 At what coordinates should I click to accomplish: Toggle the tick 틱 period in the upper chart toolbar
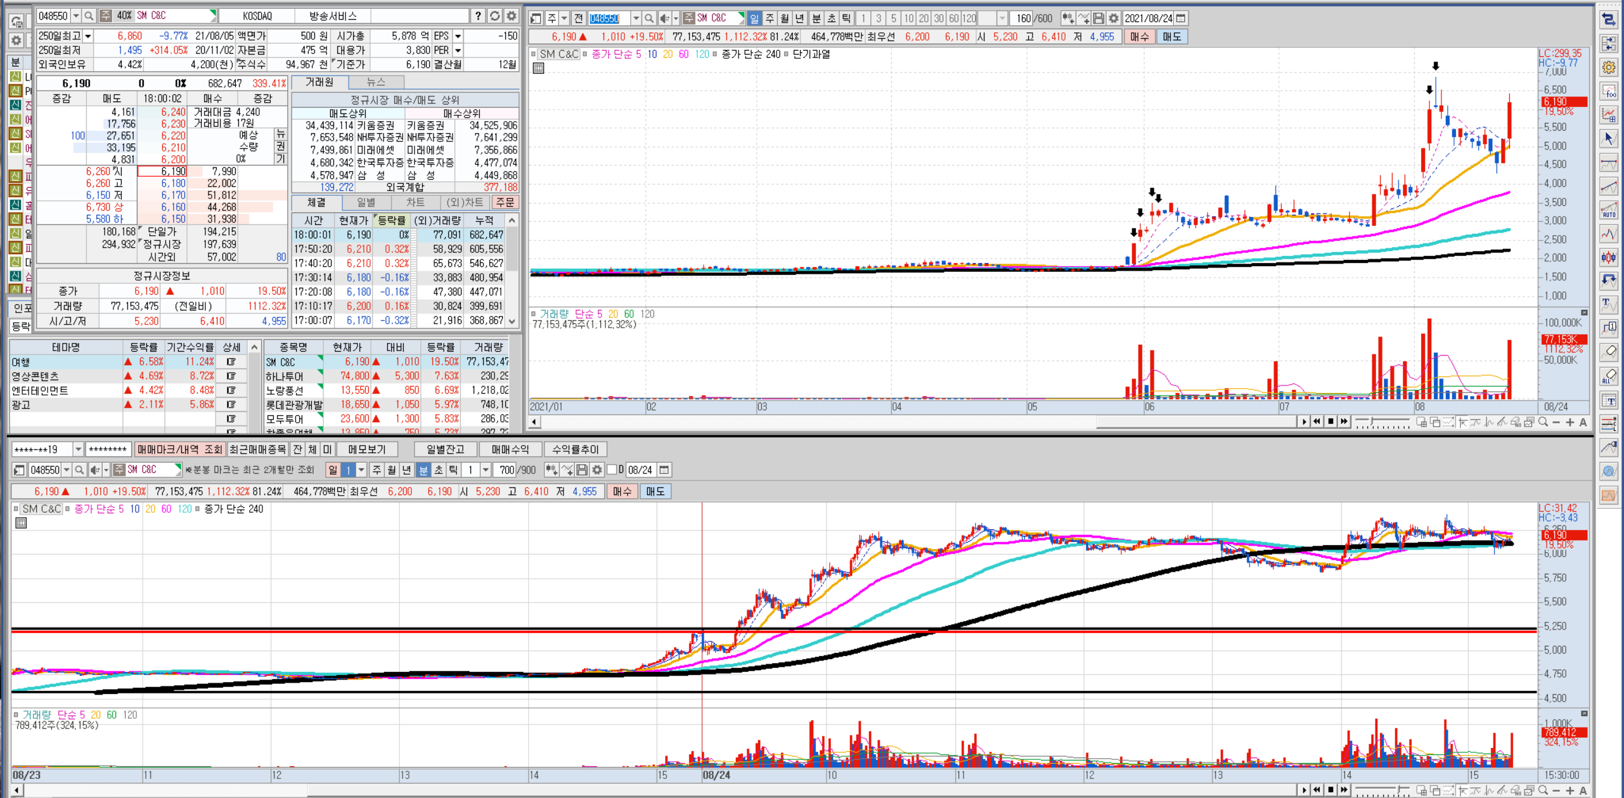[x=846, y=18]
